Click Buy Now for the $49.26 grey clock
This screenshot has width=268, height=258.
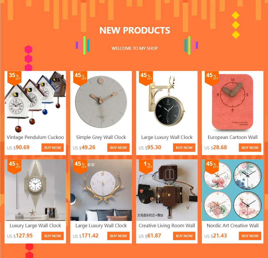pos(119,148)
